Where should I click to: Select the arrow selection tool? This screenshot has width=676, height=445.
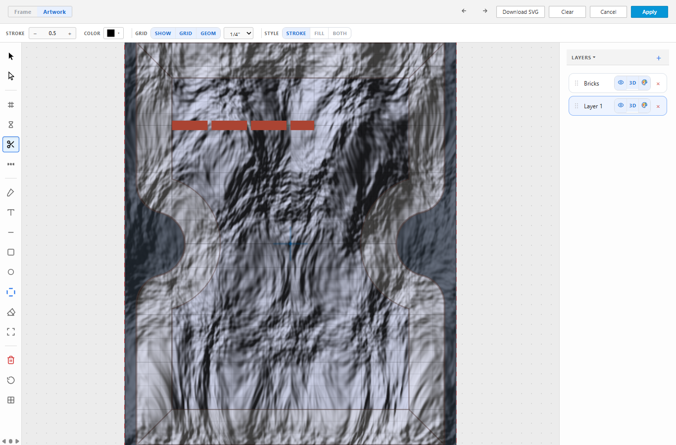(x=11, y=56)
